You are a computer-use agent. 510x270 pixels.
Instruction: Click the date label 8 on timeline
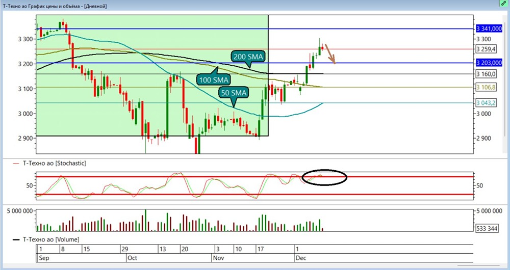pyautogui.click(x=63, y=249)
